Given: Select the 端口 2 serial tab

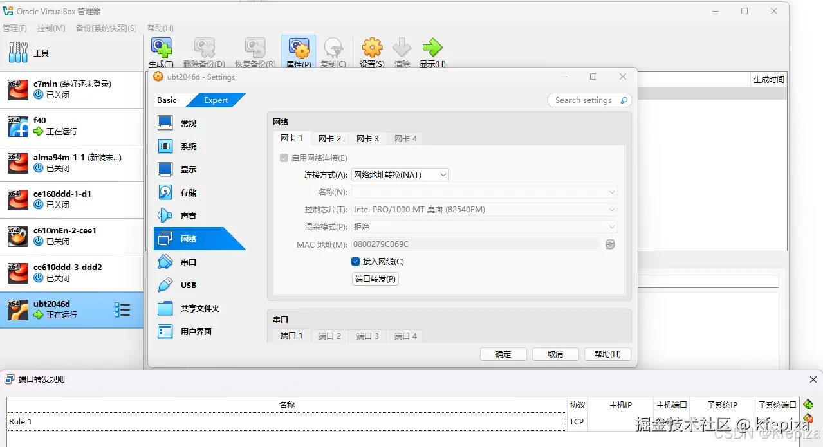Looking at the screenshot, I should [330, 336].
